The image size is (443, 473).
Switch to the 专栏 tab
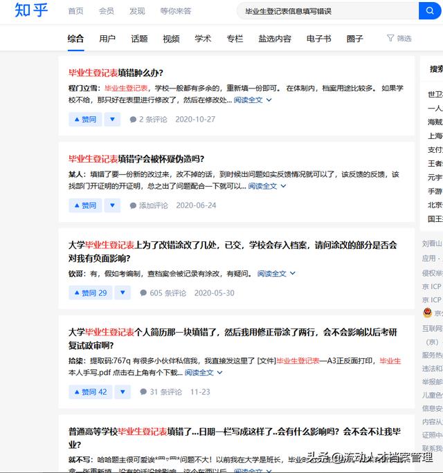(235, 39)
